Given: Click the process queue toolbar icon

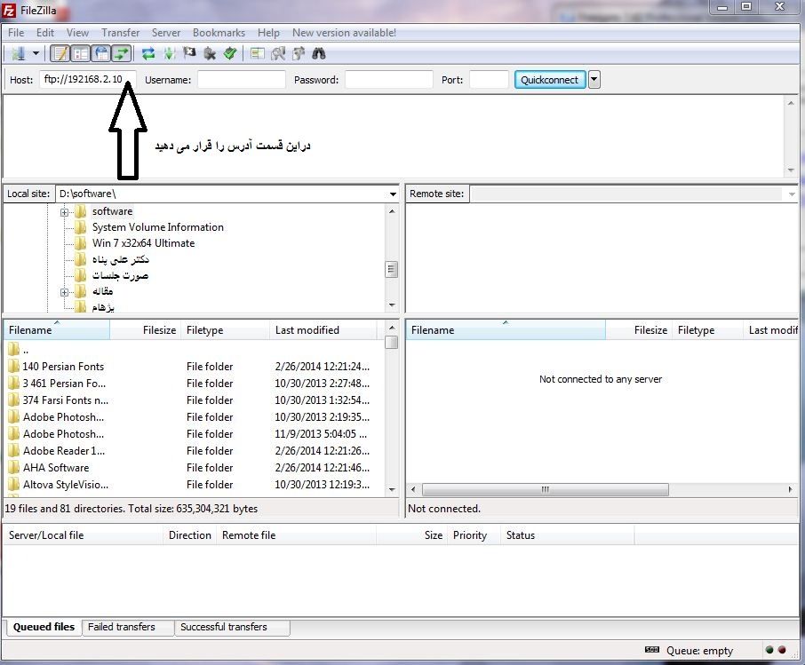Looking at the screenshot, I should (169, 53).
